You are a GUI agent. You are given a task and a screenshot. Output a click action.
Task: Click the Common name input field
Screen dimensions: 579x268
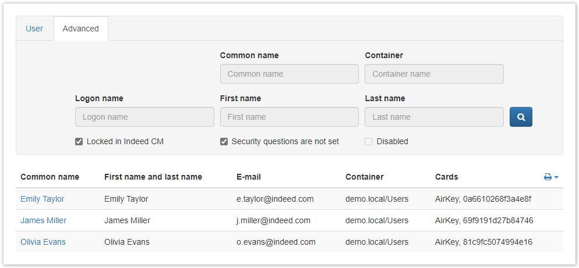[289, 74]
